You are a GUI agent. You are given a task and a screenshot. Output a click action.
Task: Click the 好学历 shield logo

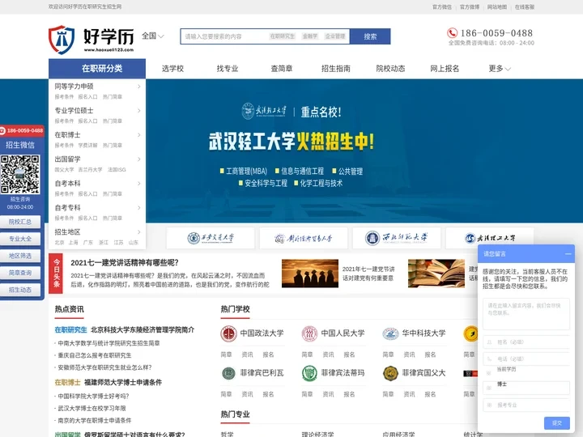pyautogui.click(x=62, y=40)
